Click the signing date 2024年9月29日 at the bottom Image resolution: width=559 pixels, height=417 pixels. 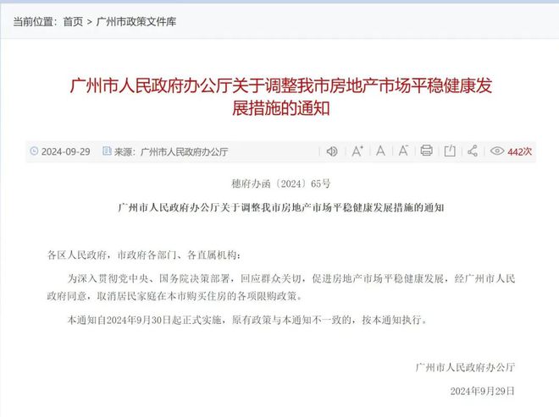click(483, 392)
